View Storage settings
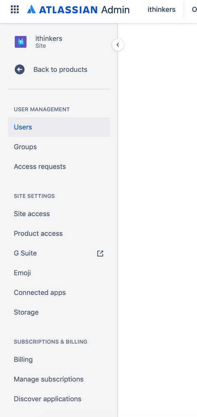 click(x=59, y=312)
